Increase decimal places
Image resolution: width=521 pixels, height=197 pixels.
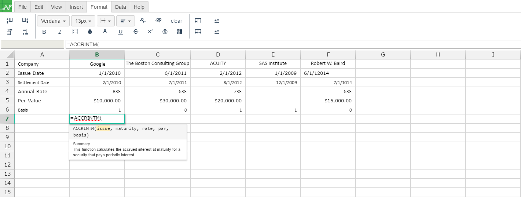click(x=158, y=21)
